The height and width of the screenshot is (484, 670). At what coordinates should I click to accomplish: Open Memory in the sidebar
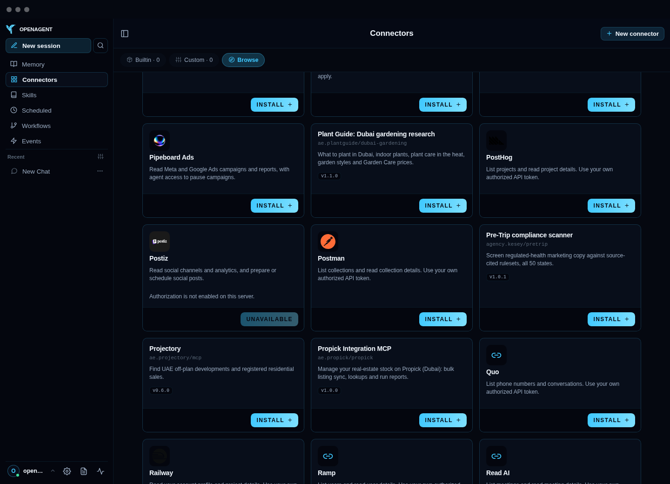57,64
